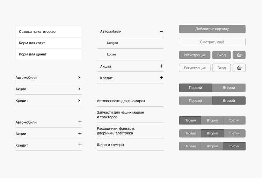This screenshot has width=262, height=178.
Task: Click Акции label in the chevron list
Action: click(x=21, y=89)
